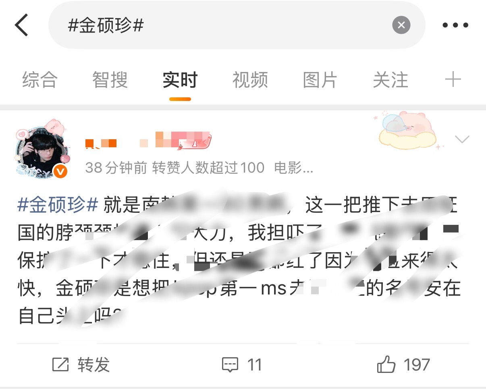Click the orange V verified badge
The height and width of the screenshot is (389, 486).
60,172
